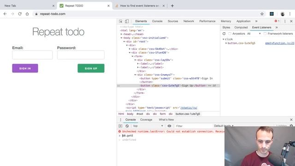The width and height of the screenshot is (295, 166).
Task: Expand the div css-5k49xh node
Action: pos(130,49)
